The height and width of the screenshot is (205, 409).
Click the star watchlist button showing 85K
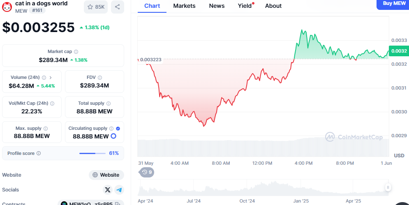[96, 7]
